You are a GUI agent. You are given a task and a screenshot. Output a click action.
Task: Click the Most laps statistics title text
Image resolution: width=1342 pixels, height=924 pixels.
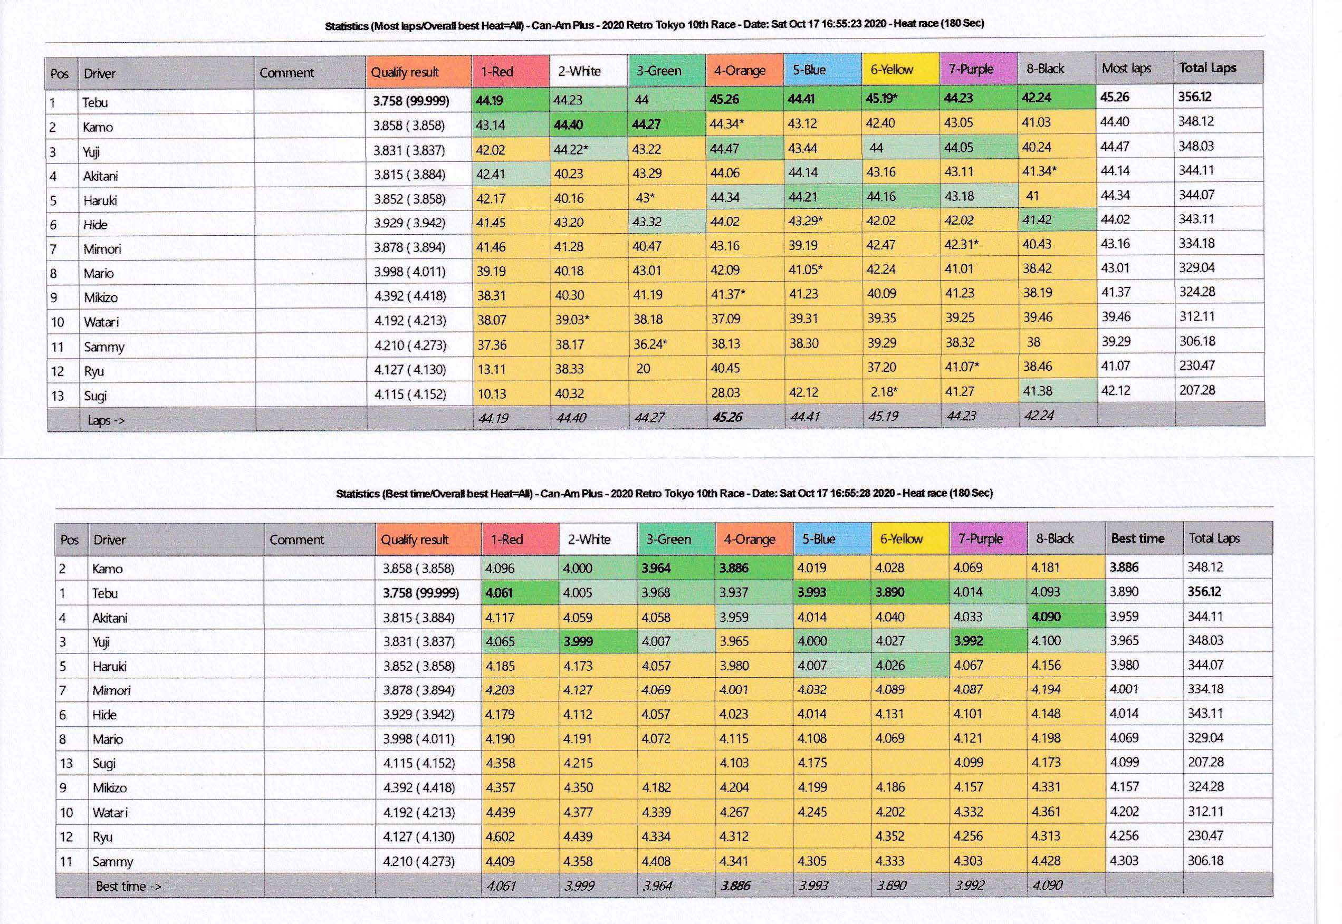[654, 25]
